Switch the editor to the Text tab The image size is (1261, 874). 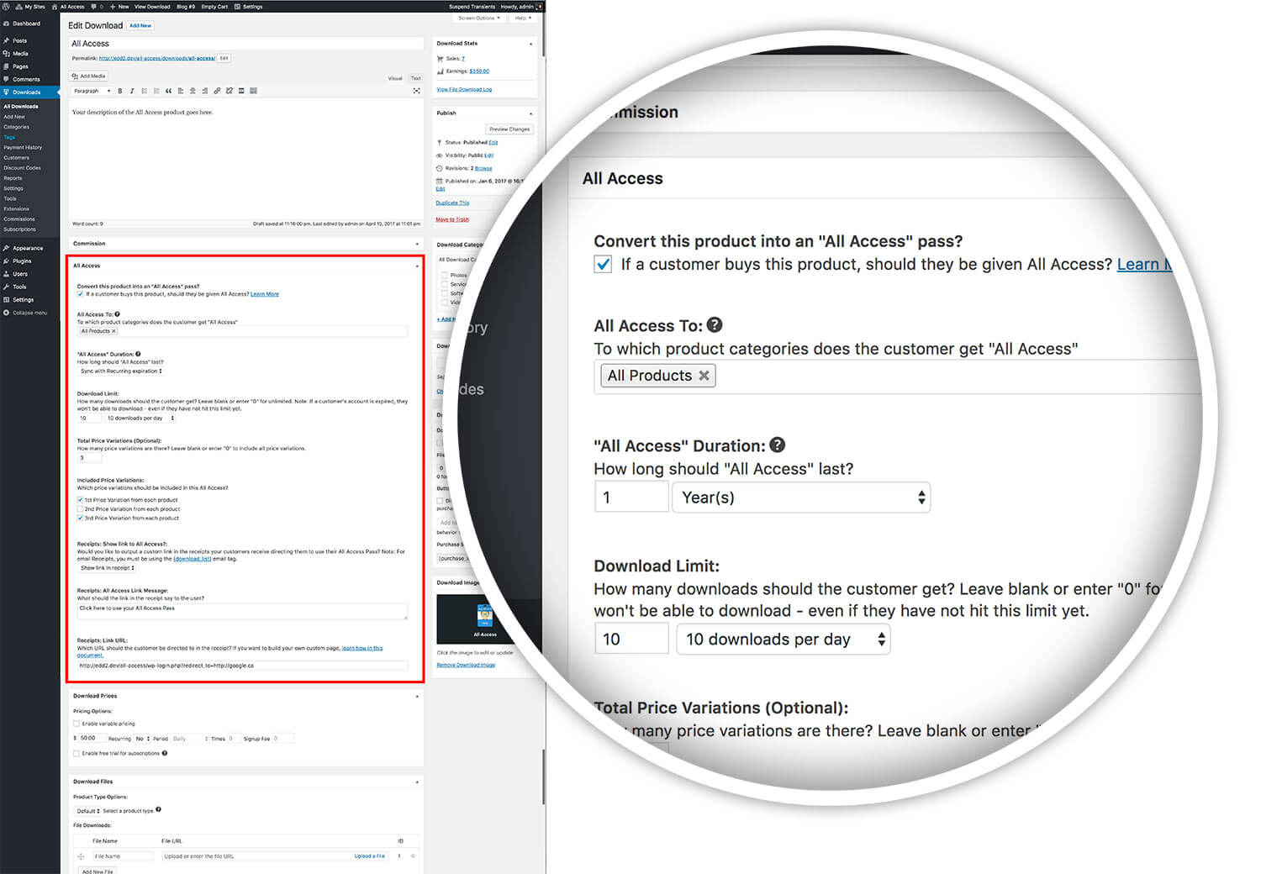(415, 78)
